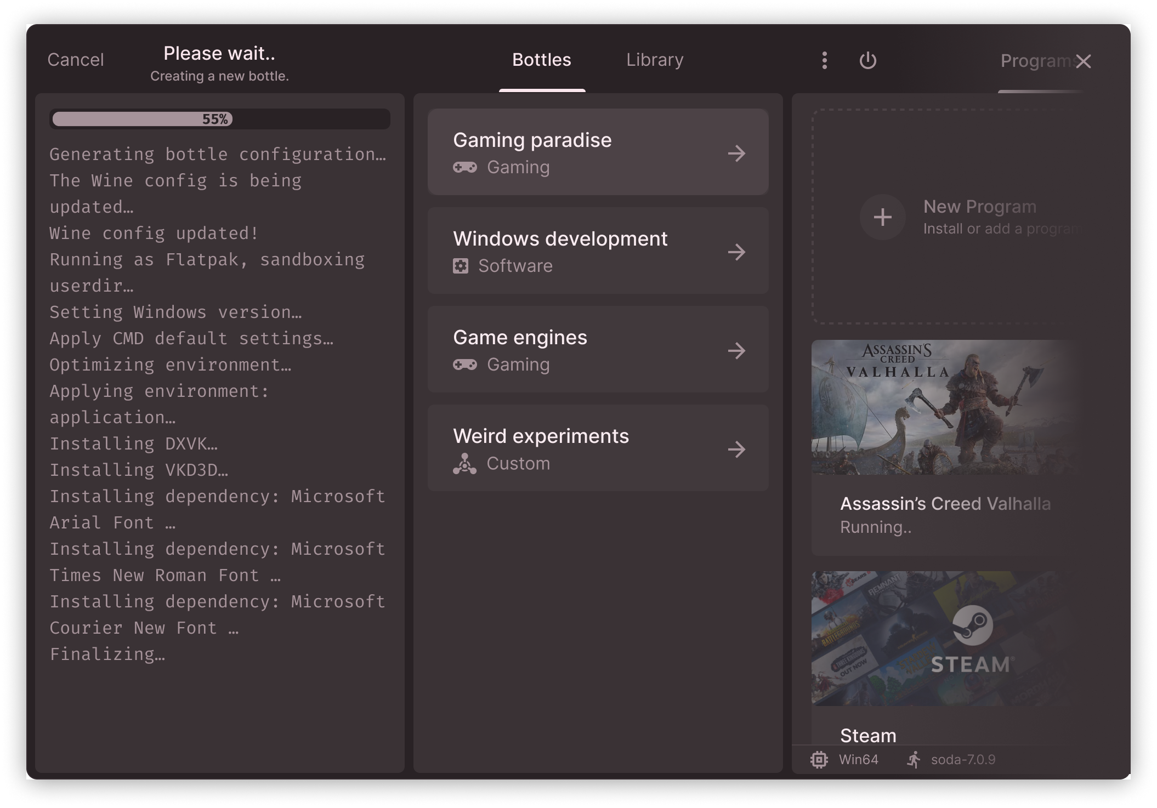Switch to the Library tab
The image size is (1157, 808).
[x=655, y=60]
